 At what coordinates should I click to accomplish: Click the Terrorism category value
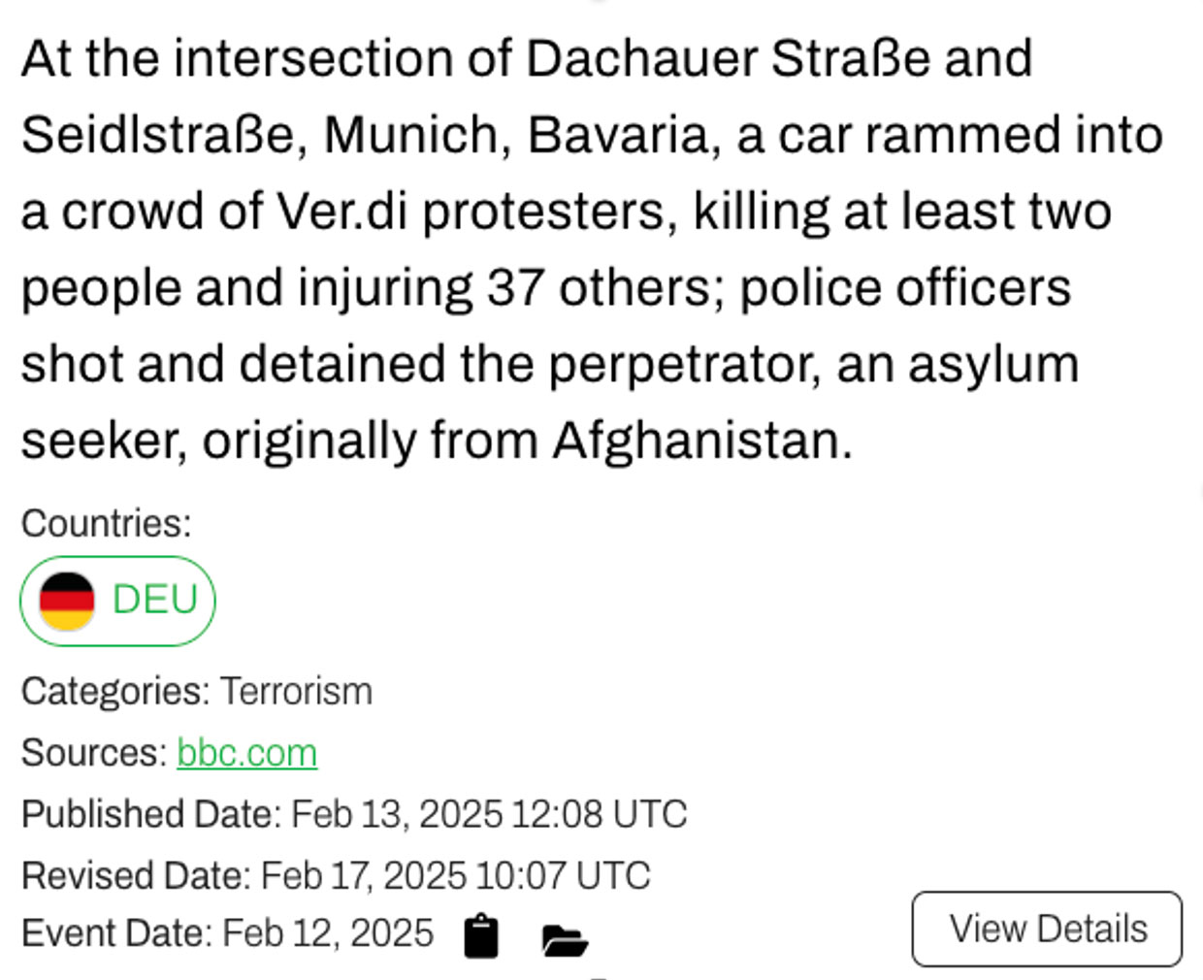tap(296, 692)
